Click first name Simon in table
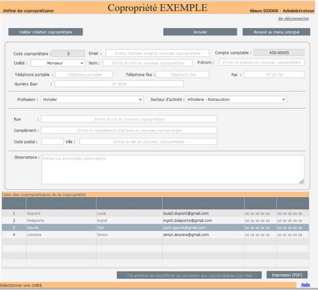 point(103,235)
